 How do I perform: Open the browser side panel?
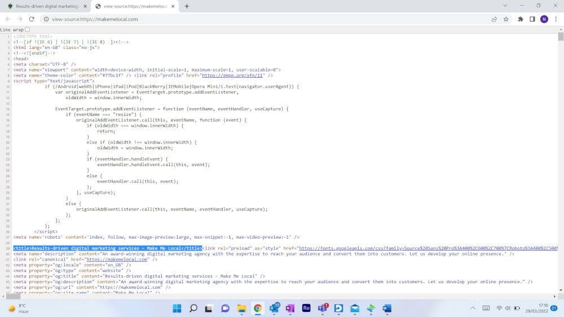point(532,19)
